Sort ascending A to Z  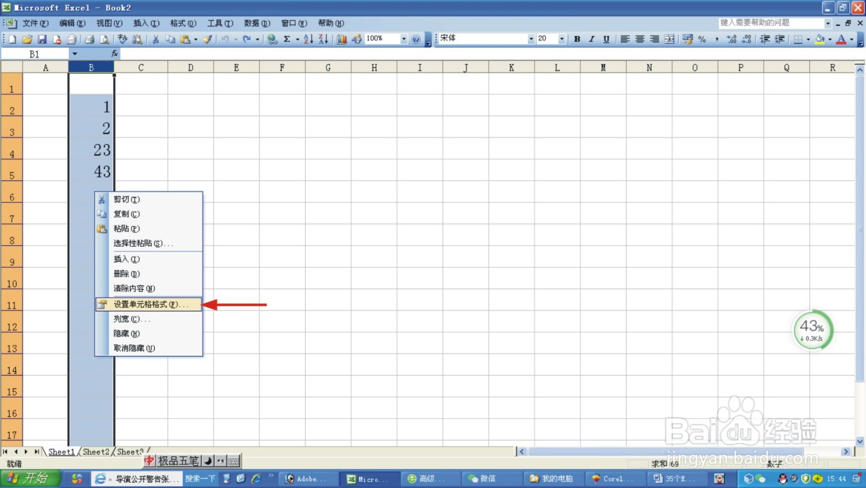[x=309, y=39]
